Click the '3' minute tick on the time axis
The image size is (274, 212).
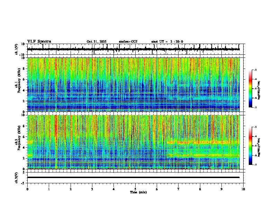pos(92,189)
